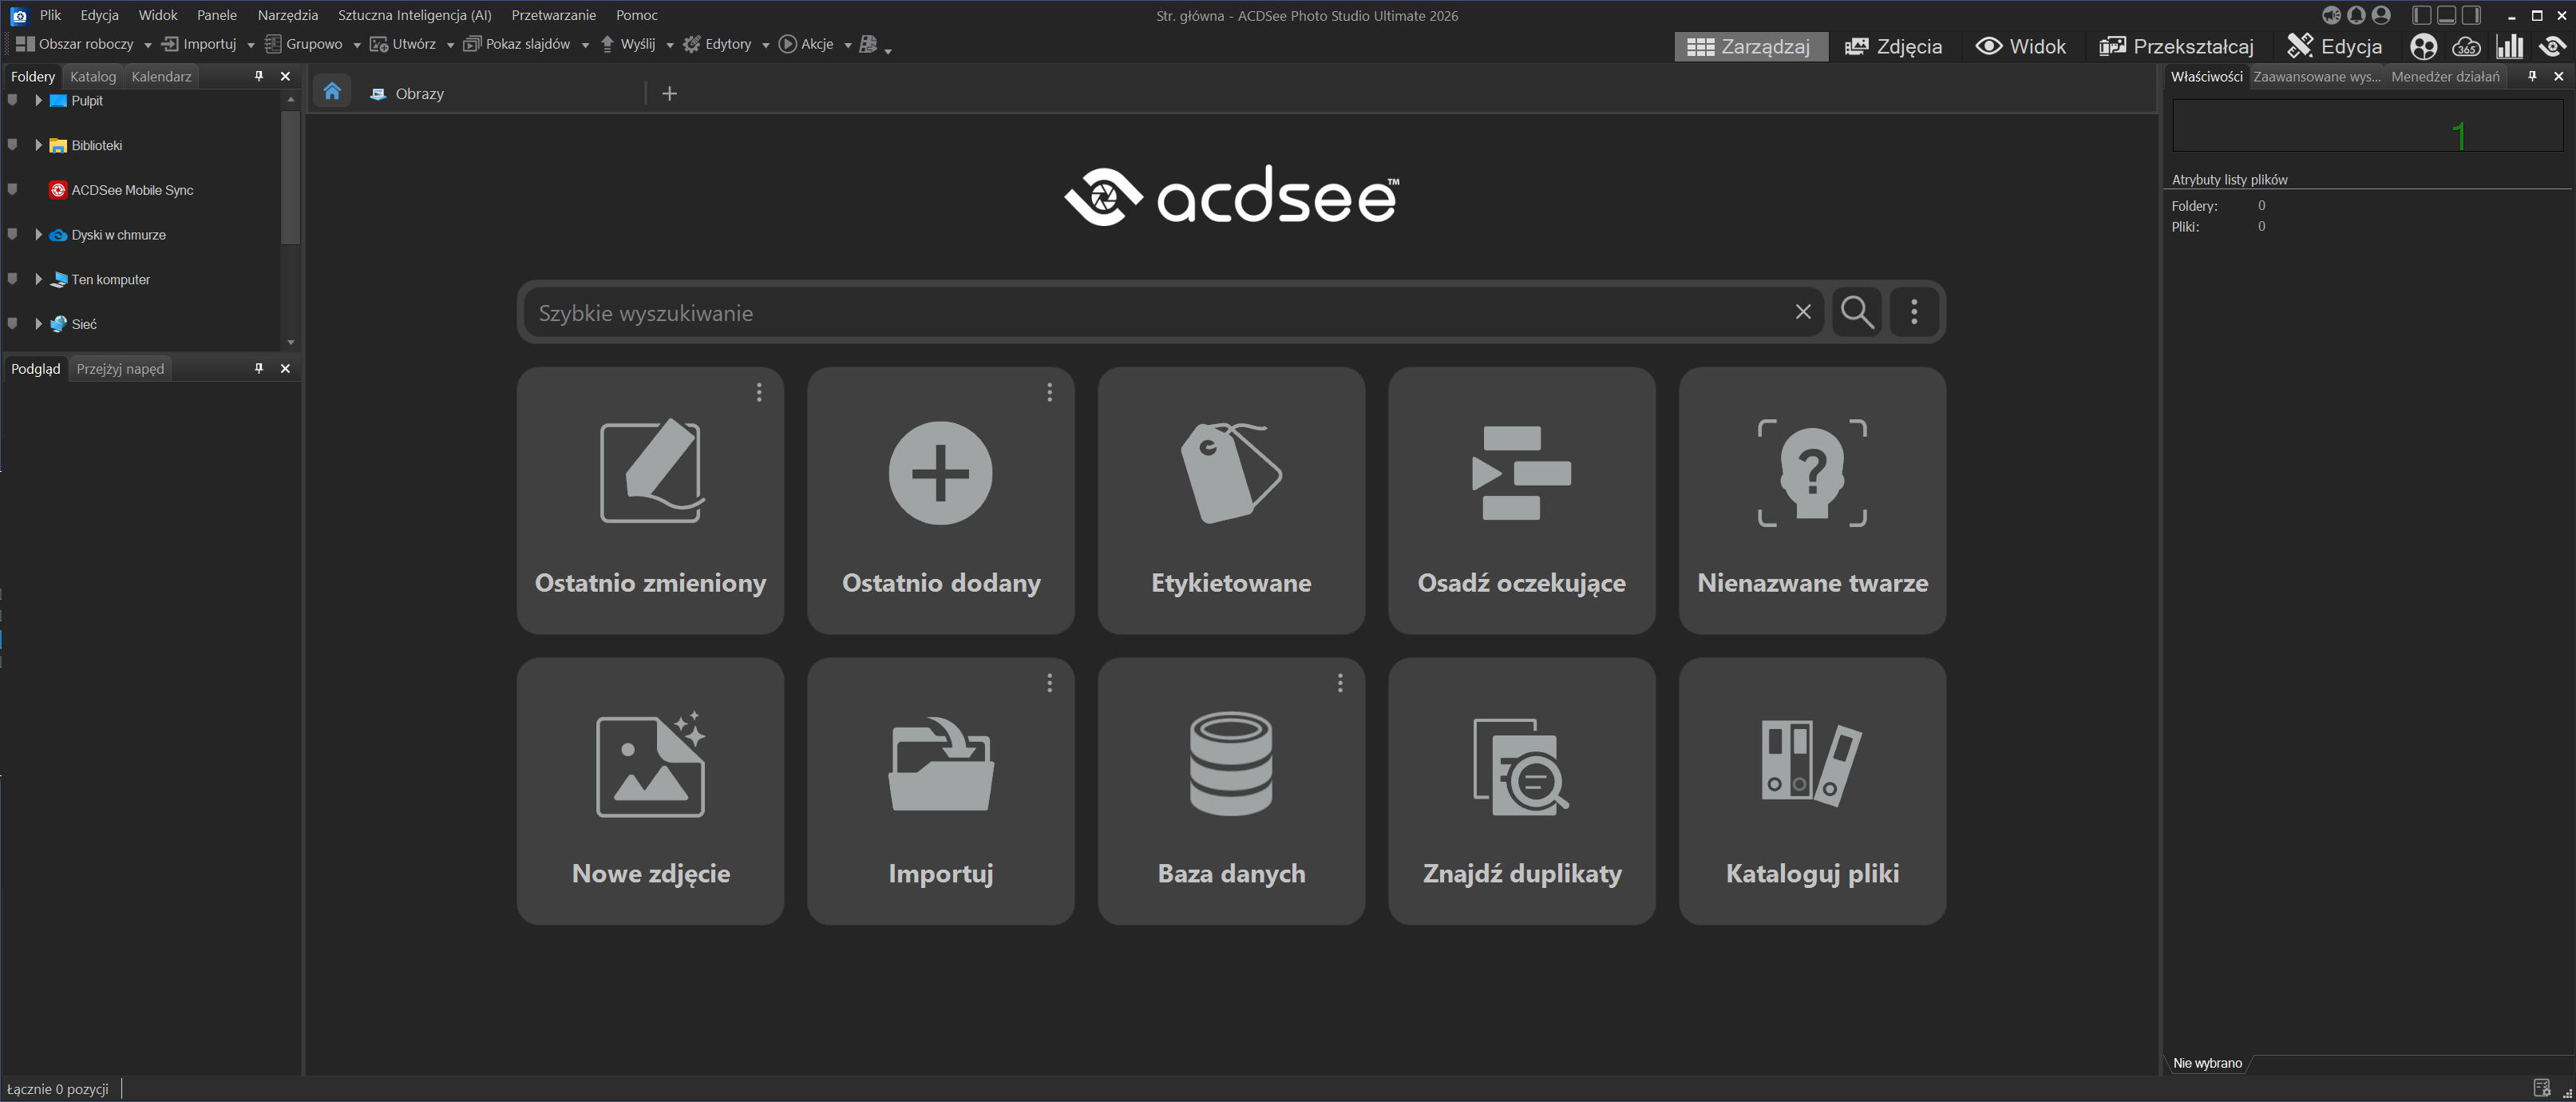The image size is (2576, 1102).
Task: Clear the quick search with X icon
Action: [1803, 312]
